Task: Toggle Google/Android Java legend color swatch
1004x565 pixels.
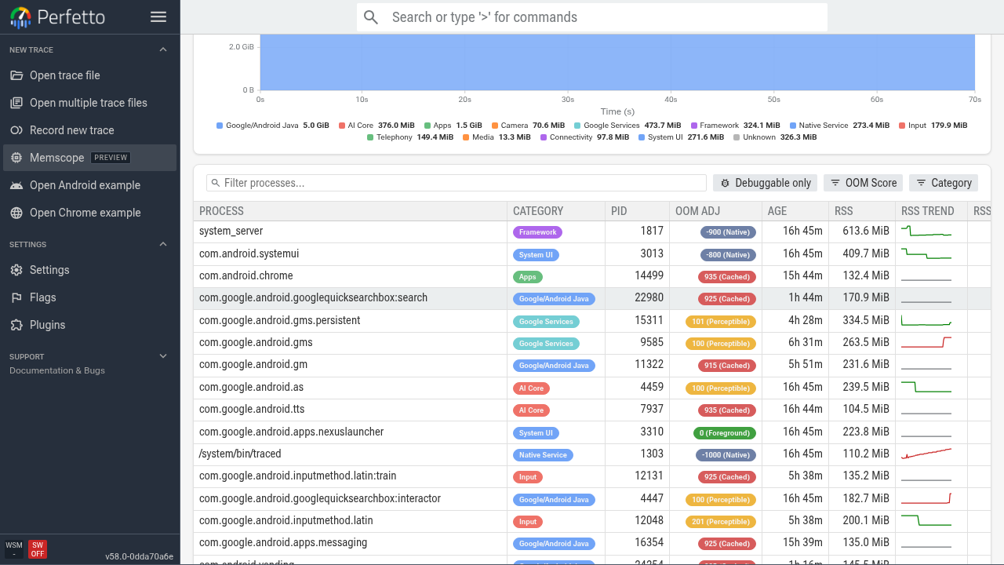Action: pos(220,126)
